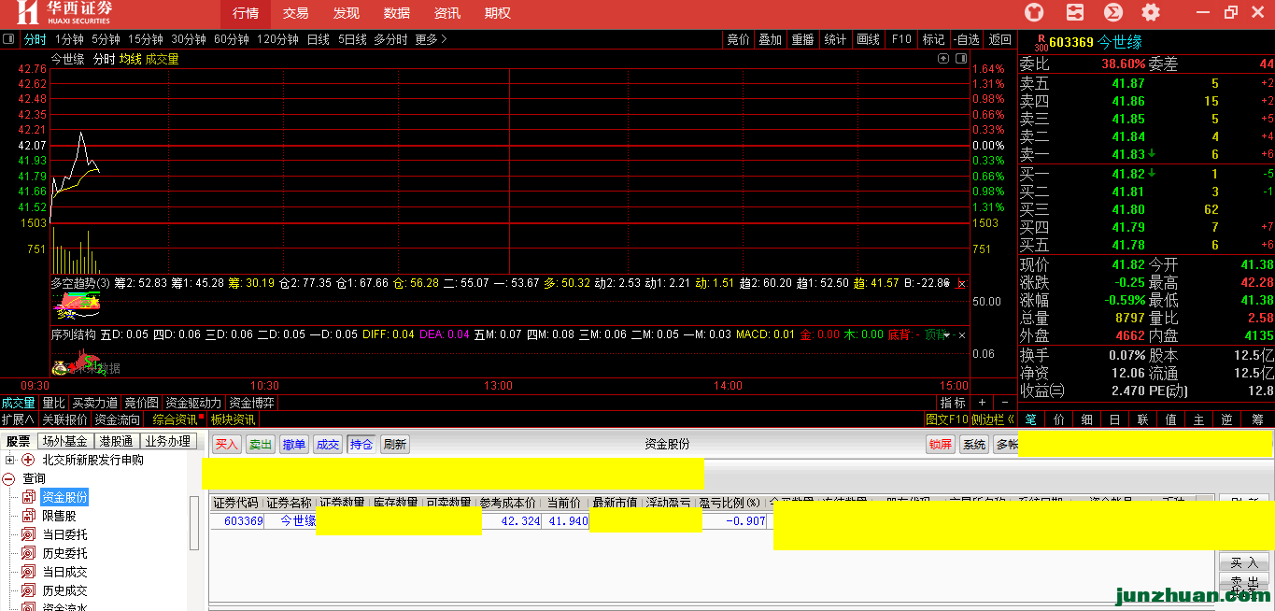
Task: Expand the 北交所新股发行申购 tree node
Action: (x=9, y=460)
